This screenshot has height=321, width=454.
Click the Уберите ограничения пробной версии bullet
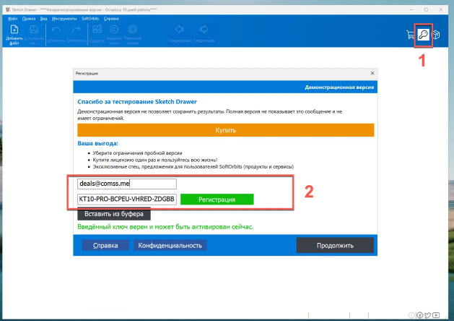(137, 153)
